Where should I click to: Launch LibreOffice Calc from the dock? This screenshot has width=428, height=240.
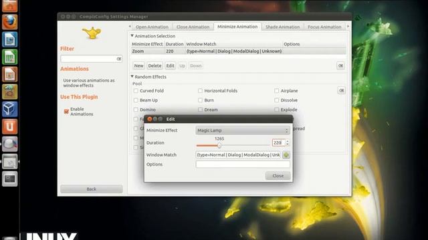[10, 57]
